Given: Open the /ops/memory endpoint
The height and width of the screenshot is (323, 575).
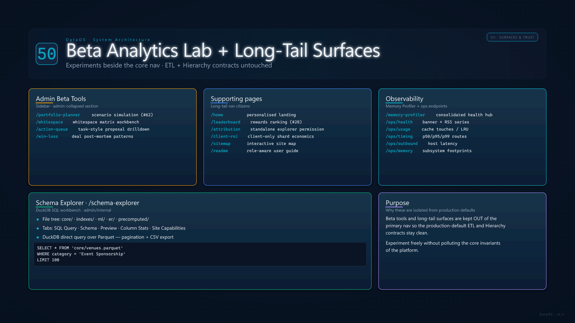Looking at the screenshot, I should [399, 151].
